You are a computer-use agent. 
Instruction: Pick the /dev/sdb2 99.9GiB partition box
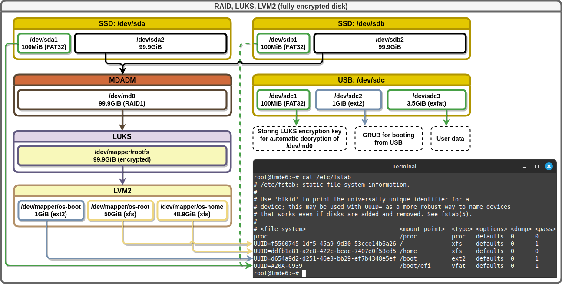click(390, 43)
